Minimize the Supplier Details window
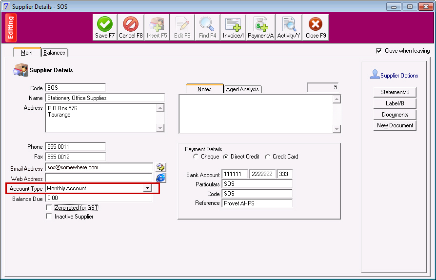This screenshot has width=436, height=280. pyautogui.click(x=394, y=6)
